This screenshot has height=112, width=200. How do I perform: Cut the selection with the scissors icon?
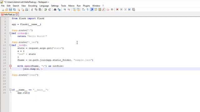click(32, 10)
